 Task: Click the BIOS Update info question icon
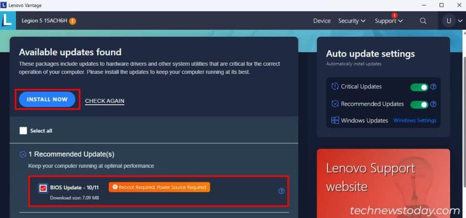coord(281,191)
